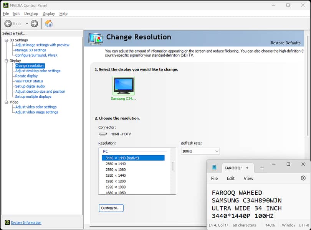Open the Display menu
The height and width of the screenshot is (230, 311).
pos(49,14)
